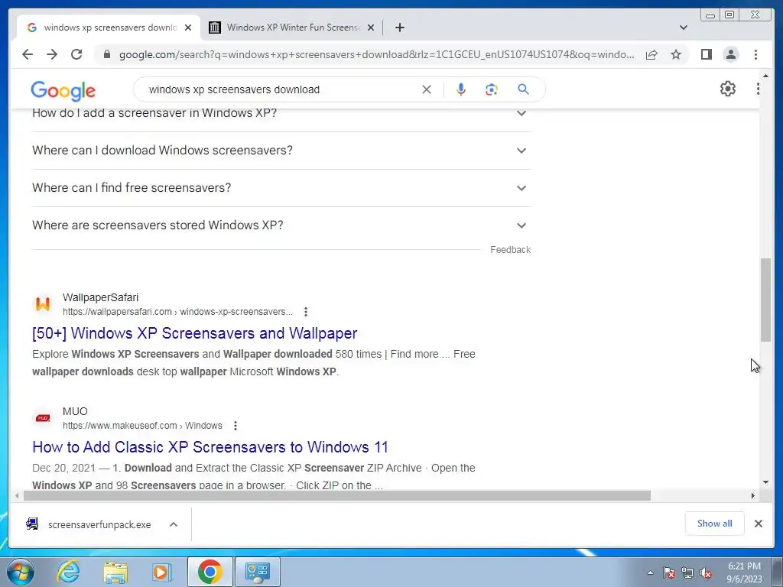Expand "Where can I download Windows screensavers?"
783x587 pixels.
tap(281, 151)
